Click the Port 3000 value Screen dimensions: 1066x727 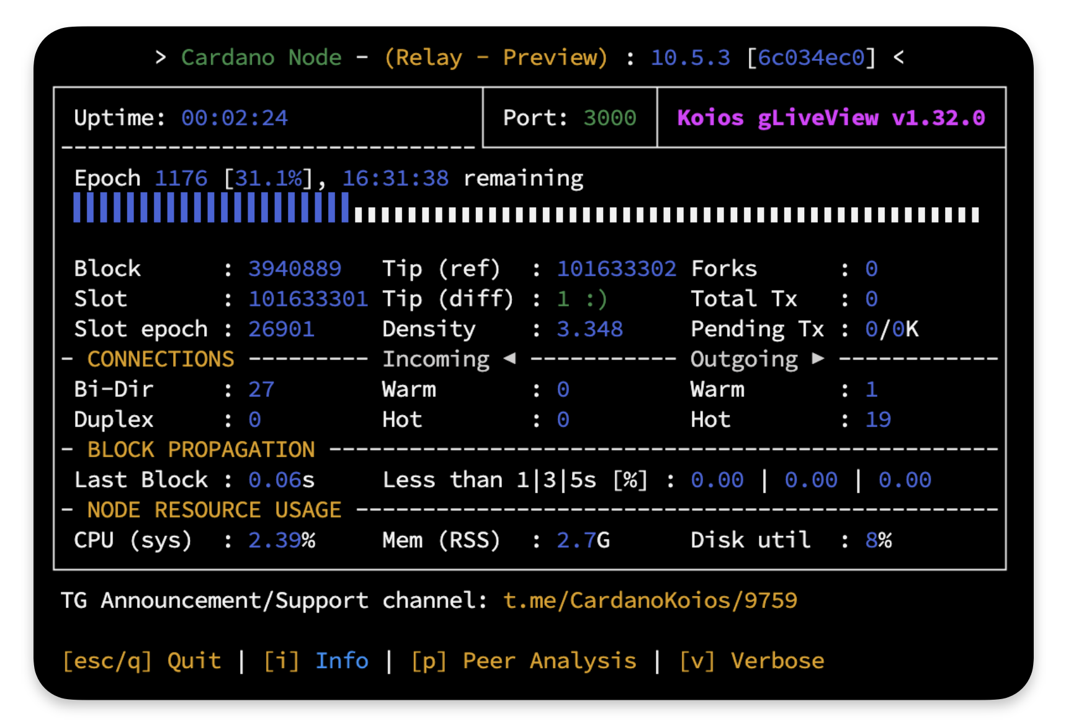tap(609, 118)
